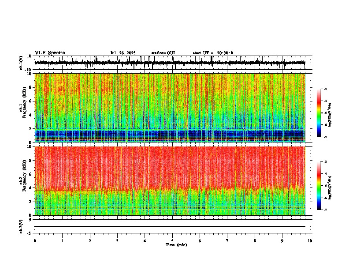Click the time axis tick label "2"
This screenshot has width=349, height=270.
pyautogui.click(x=90, y=241)
